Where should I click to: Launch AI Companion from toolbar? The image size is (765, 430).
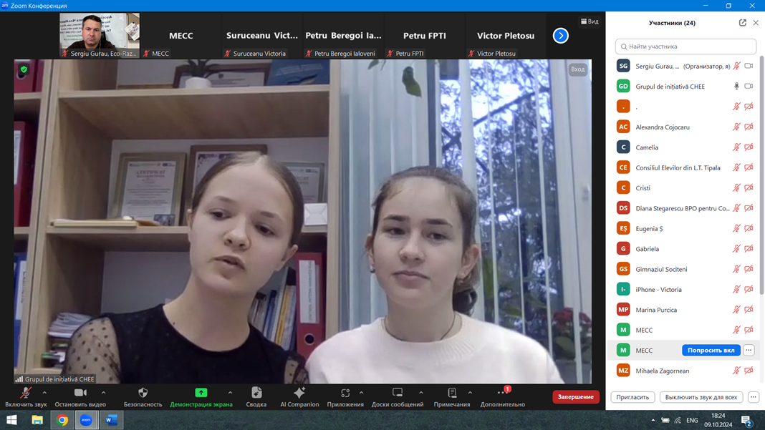(x=299, y=393)
